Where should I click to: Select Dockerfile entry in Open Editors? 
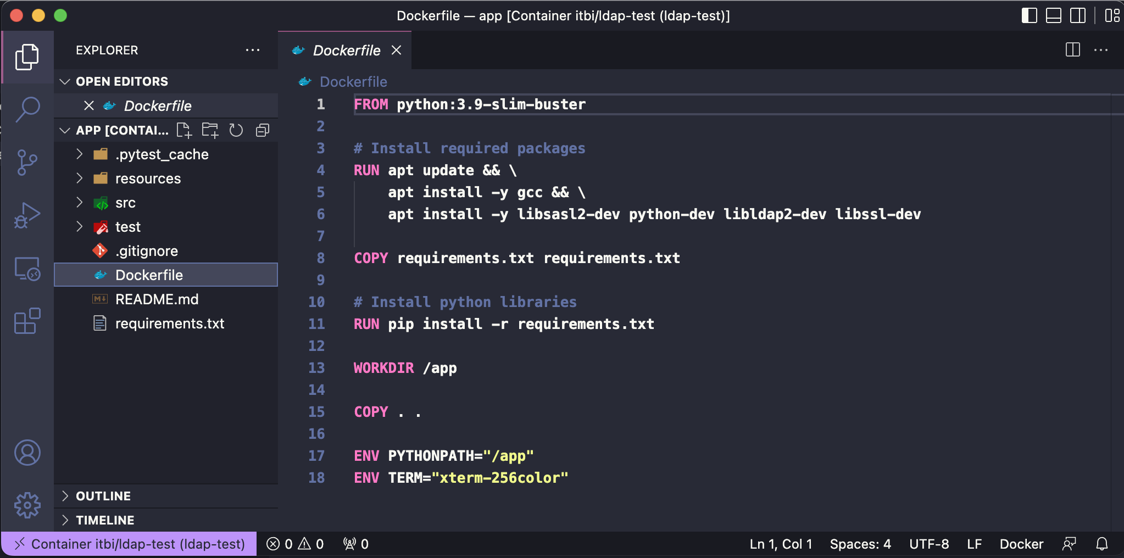point(166,105)
